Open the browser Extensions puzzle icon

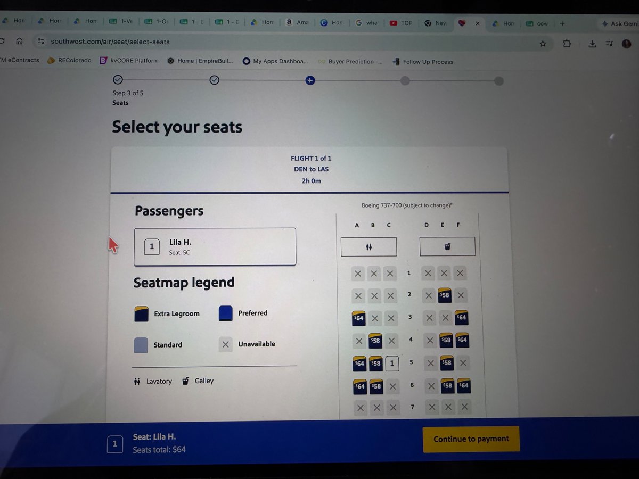[x=567, y=44]
